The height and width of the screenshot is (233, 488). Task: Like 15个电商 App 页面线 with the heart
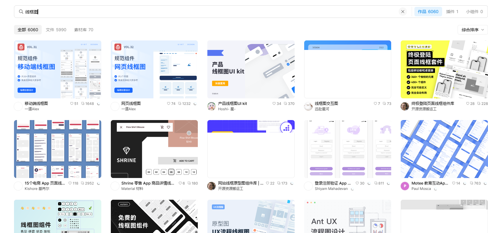70,183
